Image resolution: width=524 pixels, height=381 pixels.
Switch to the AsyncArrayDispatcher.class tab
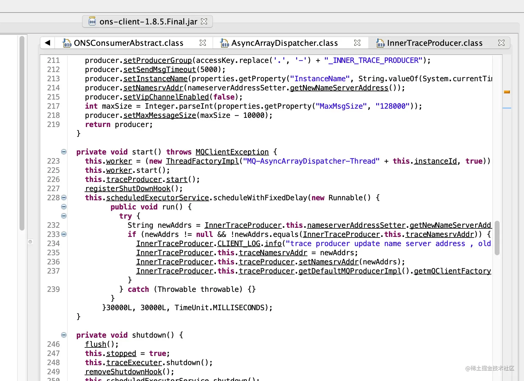[x=285, y=43]
